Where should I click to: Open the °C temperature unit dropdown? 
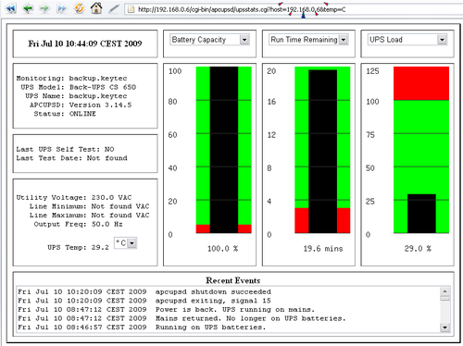tap(125, 243)
